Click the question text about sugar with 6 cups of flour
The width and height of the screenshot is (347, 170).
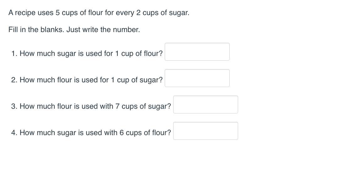pyautogui.click(x=95, y=133)
